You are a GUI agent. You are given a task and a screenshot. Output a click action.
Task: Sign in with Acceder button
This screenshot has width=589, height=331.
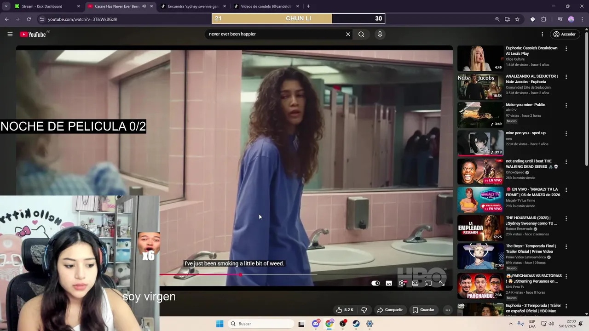[564, 34]
